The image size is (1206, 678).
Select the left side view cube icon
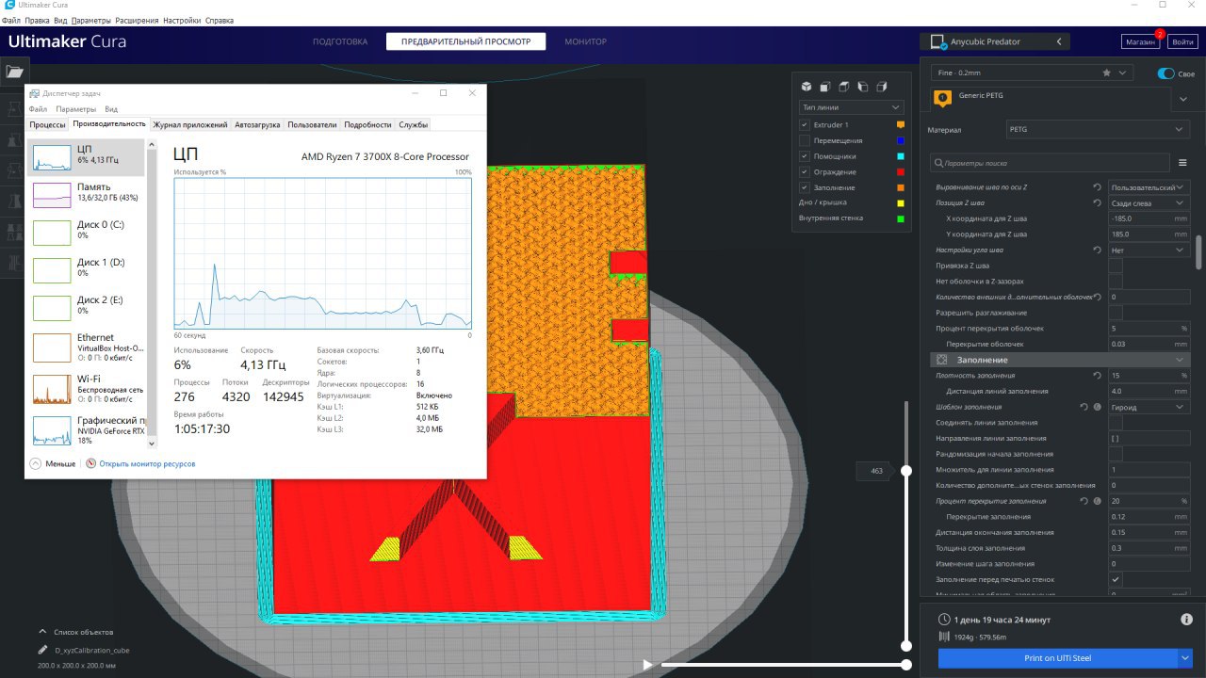coord(863,87)
